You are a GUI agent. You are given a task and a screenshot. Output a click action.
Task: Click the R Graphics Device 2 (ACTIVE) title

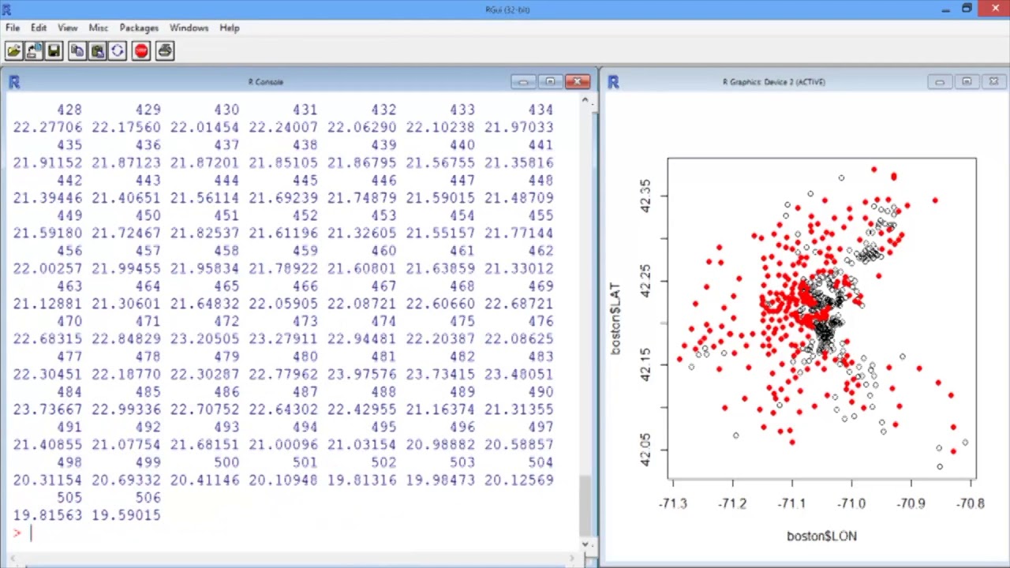[773, 82]
